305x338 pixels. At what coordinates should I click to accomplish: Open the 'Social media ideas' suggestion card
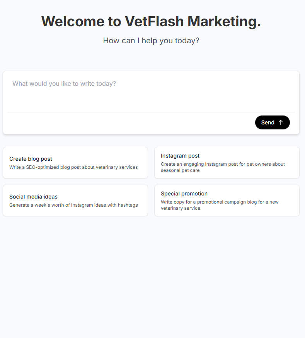point(75,200)
